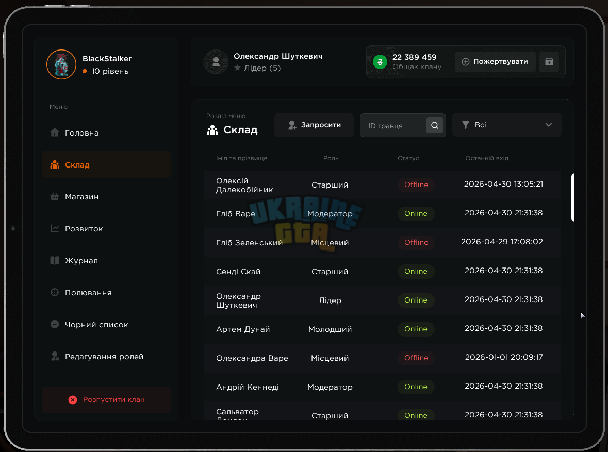
Task: Expand the Всі filter dropdown
Action: tap(507, 125)
